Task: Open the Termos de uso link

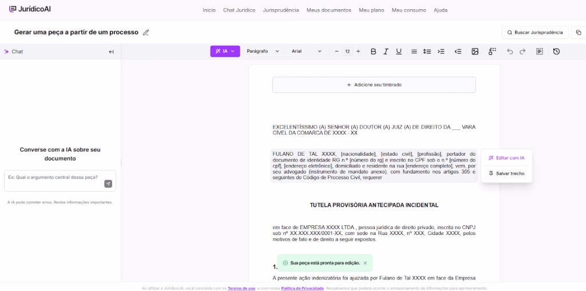Action: pyautogui.click(x=241, y=288)
